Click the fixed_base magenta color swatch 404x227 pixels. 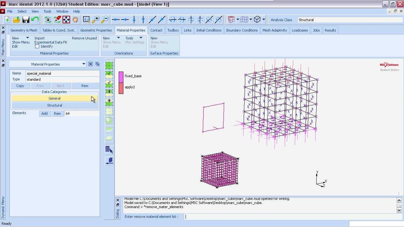click(121, 77)
